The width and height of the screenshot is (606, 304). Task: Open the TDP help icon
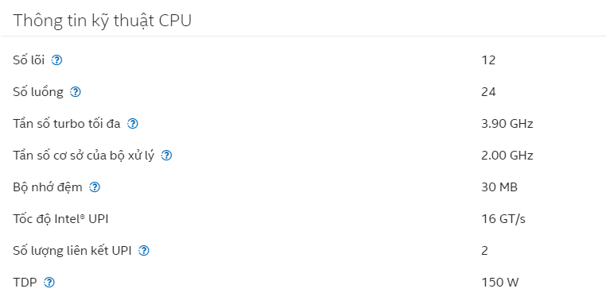(x=49, y=283)
